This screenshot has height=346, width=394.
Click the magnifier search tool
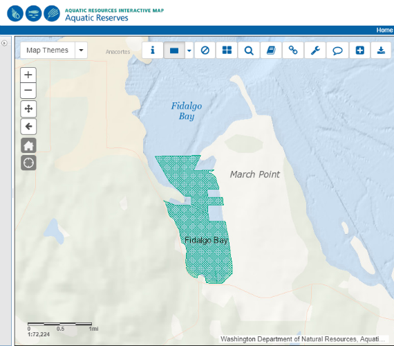pyautogui.click(x=249, y=51)
